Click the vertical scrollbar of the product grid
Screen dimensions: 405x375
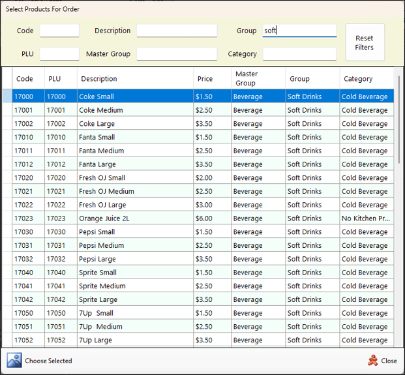click(398, 119)
